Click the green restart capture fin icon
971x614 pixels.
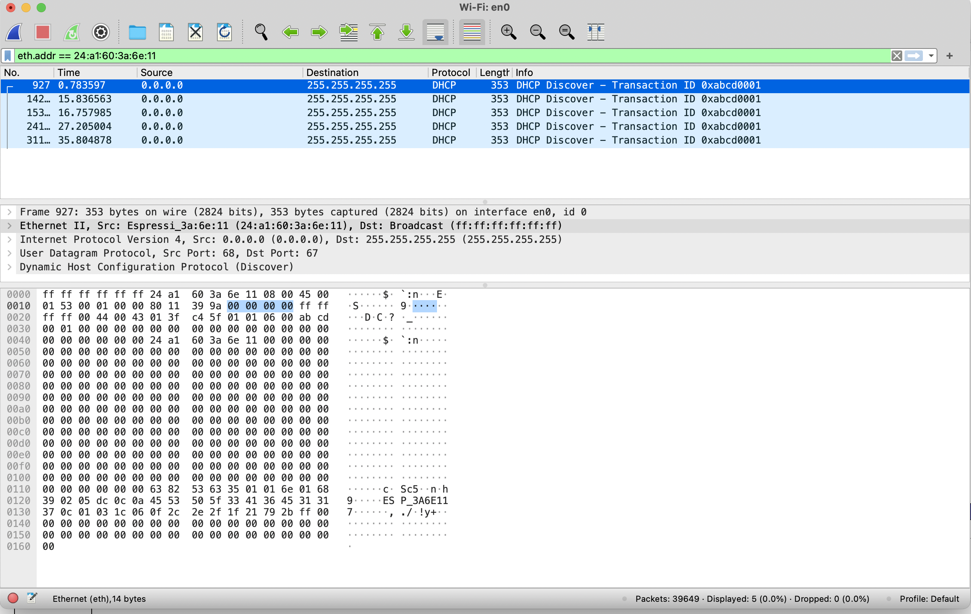[x=72, y=32]
